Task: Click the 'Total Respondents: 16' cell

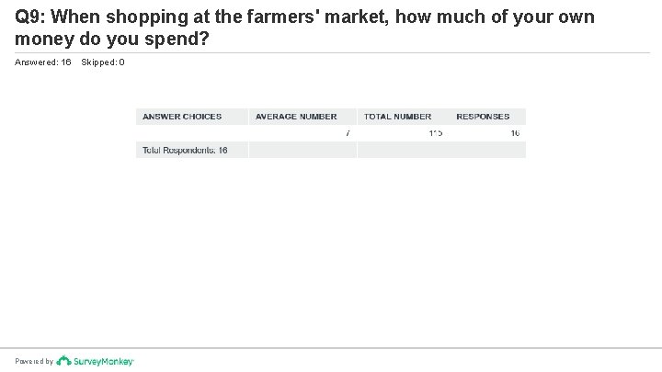Action: click(x=185, y=150)
